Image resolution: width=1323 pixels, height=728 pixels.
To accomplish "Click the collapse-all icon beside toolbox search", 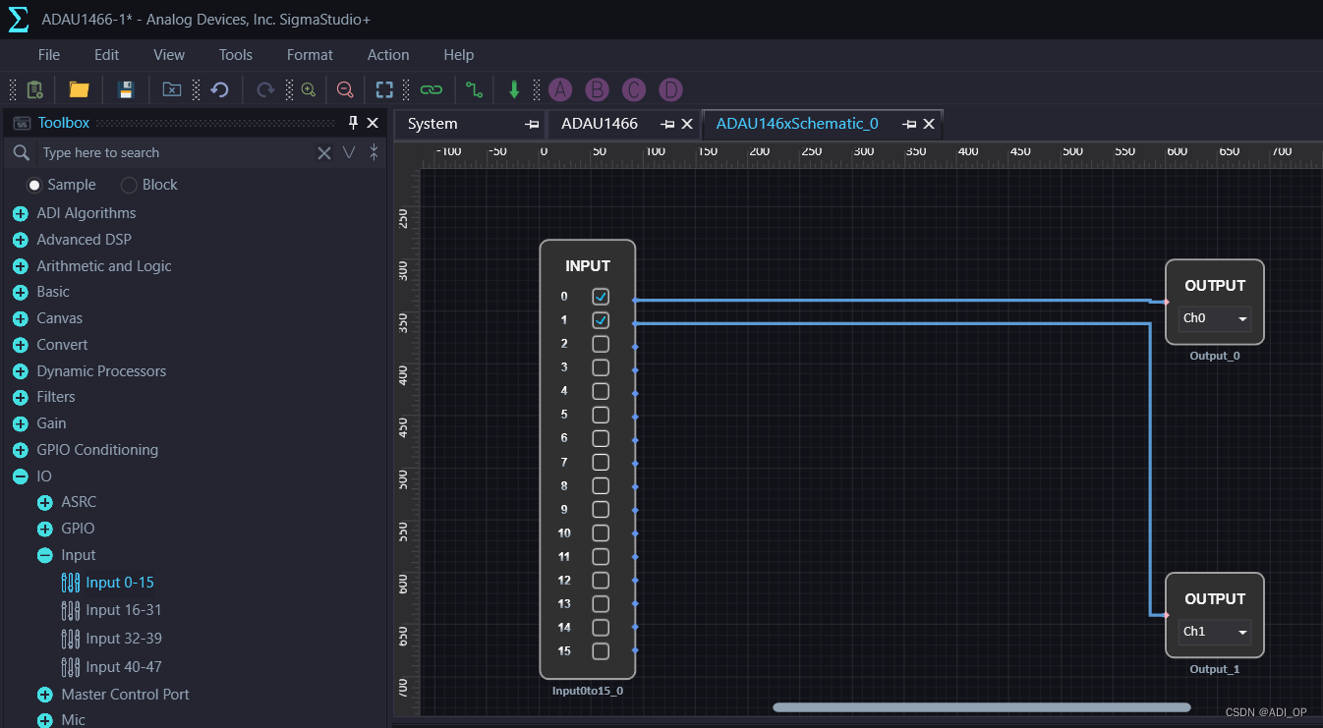I will click(374, 152).
